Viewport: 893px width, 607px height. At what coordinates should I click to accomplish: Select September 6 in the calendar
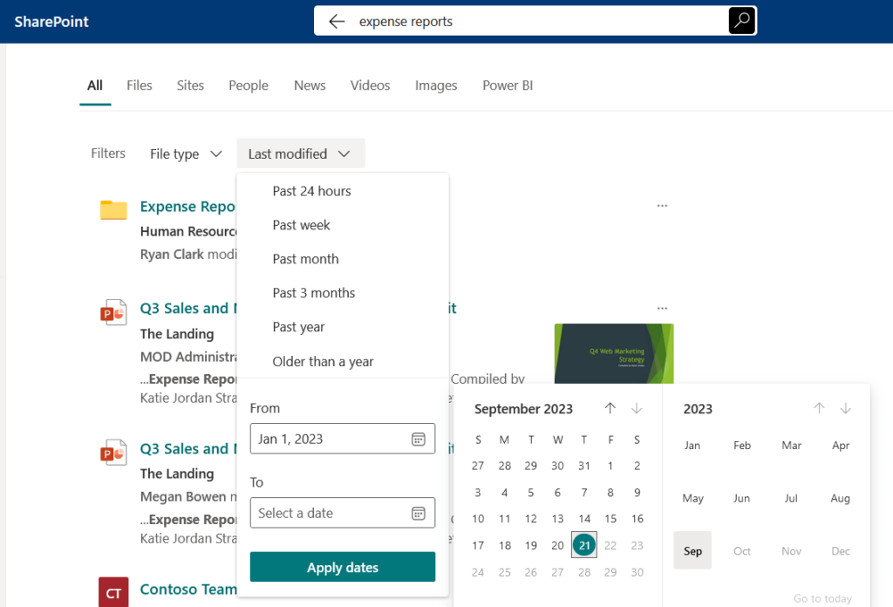point(557,493)
